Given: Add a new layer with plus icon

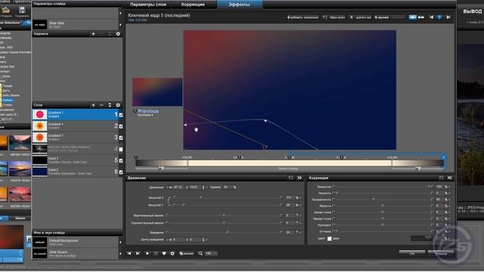Looking at the screenshot, I should click(x=93, y=105).
